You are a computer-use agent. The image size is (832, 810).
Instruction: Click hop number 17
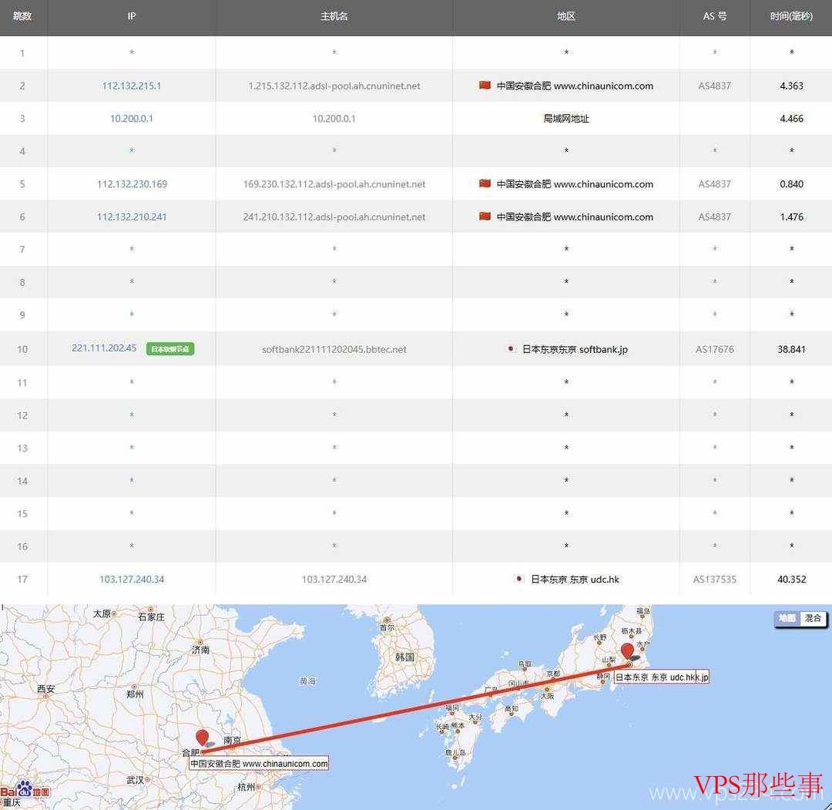pyautogui.click(x=22, y=580)
